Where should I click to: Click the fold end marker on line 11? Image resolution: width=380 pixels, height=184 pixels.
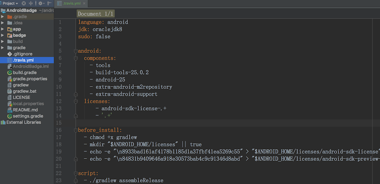coord(75,94)
